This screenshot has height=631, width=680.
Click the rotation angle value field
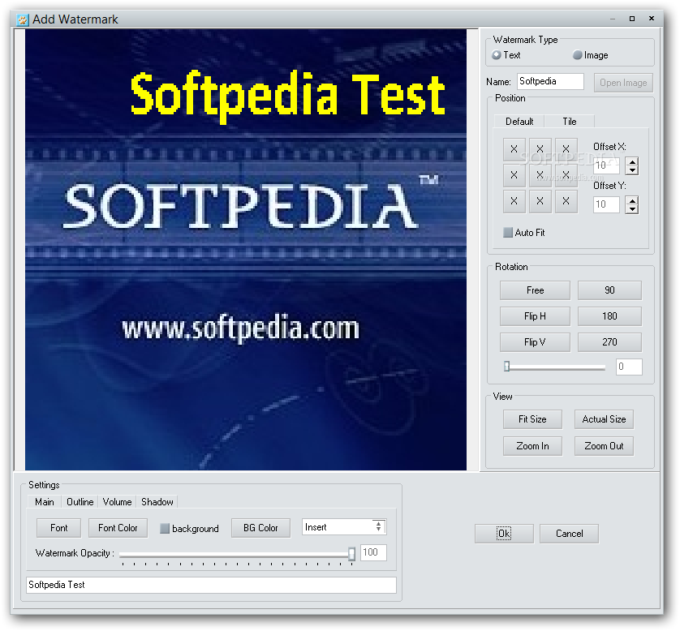(x=629, y=367)
